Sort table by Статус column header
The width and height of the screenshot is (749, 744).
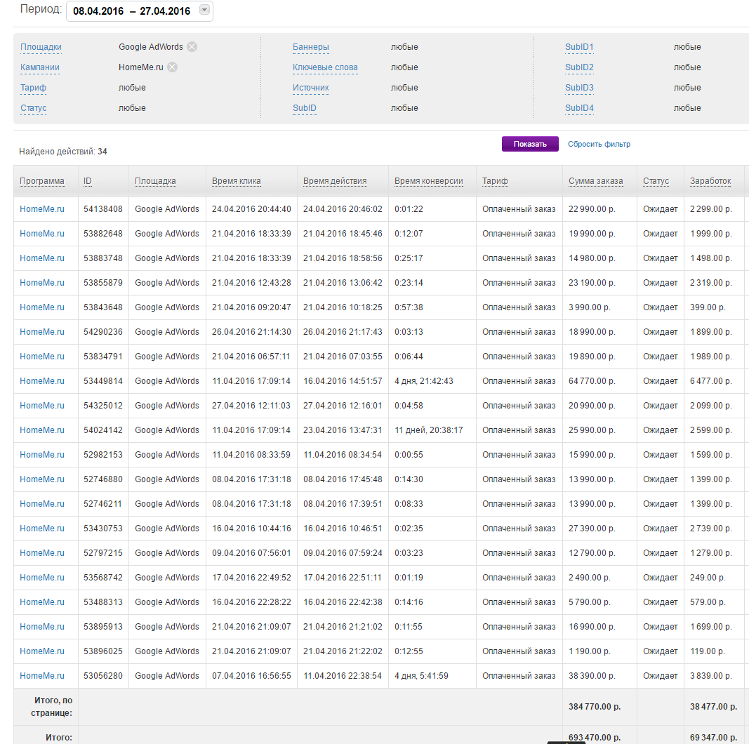pos(656,181)
